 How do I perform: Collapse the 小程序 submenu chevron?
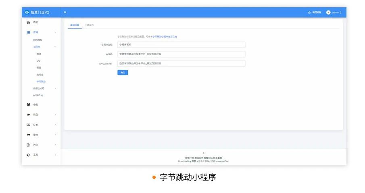click(x=55, y=47)
